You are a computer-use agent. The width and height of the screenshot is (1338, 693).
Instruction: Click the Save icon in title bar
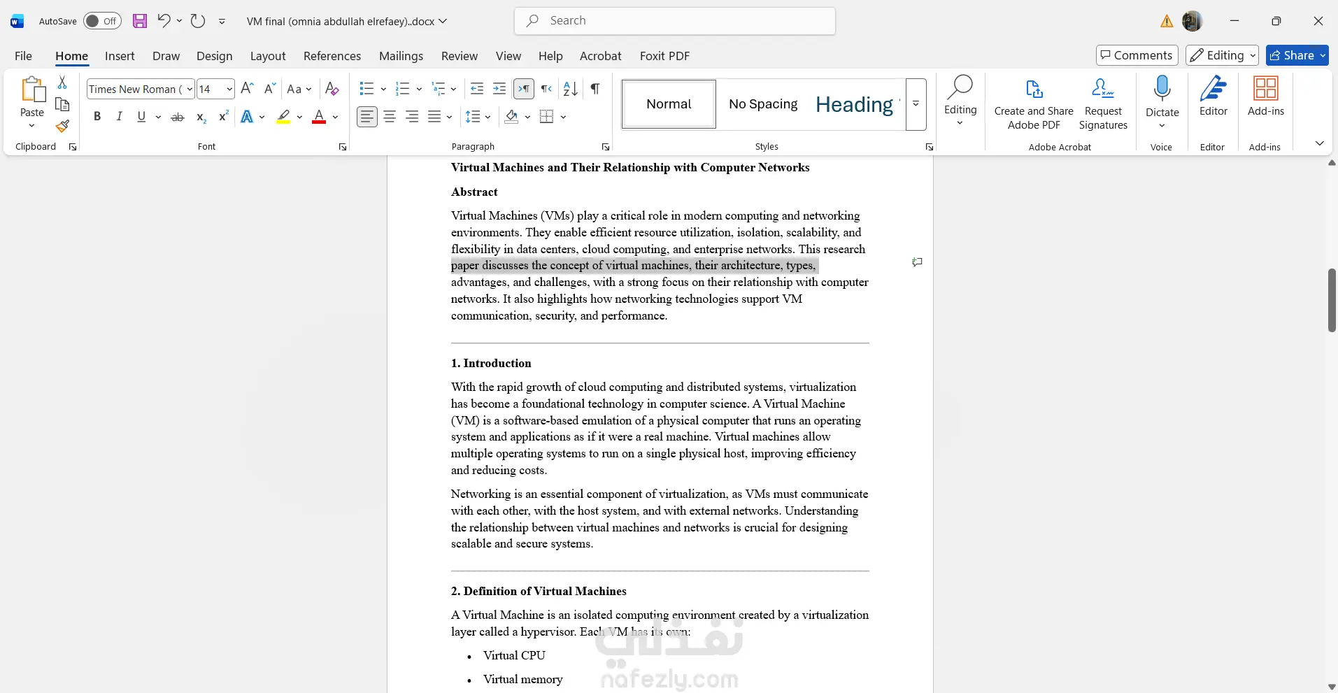tap(140, 21)
